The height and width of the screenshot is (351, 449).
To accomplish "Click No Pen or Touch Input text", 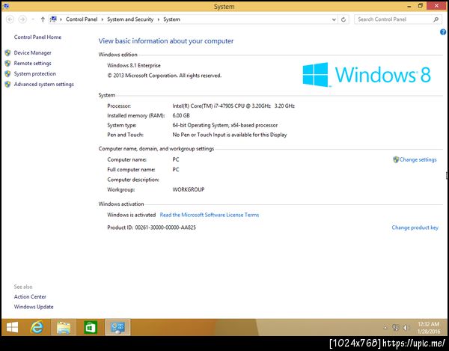I will pyautogui.click(x=230, y=135).
